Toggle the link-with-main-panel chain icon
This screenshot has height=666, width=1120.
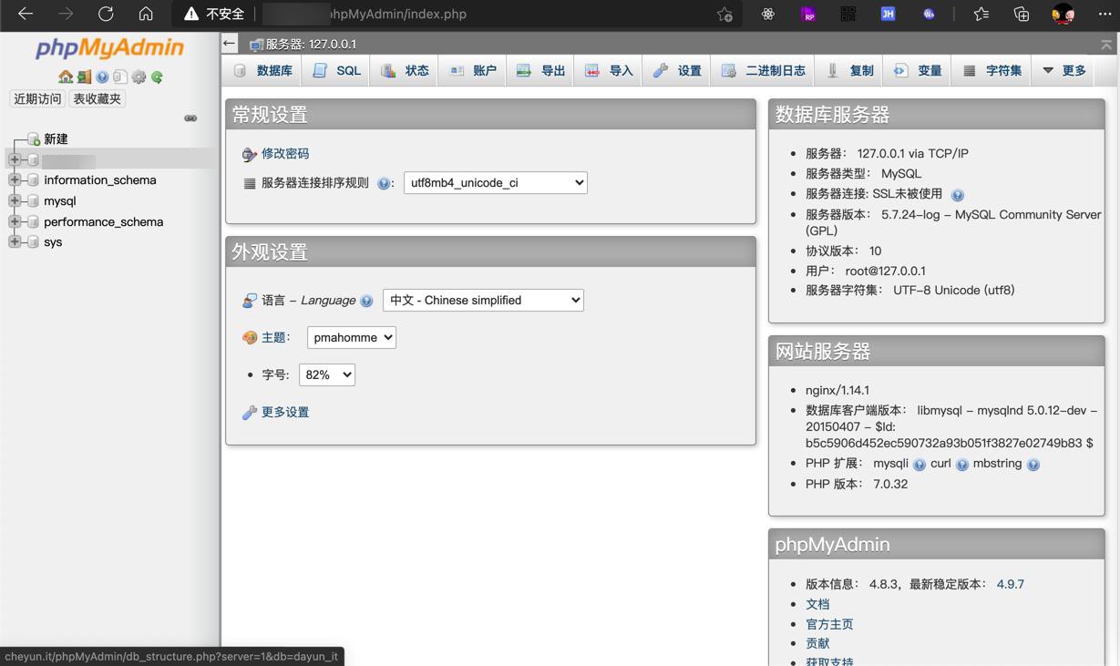click(x=190, y=118)
